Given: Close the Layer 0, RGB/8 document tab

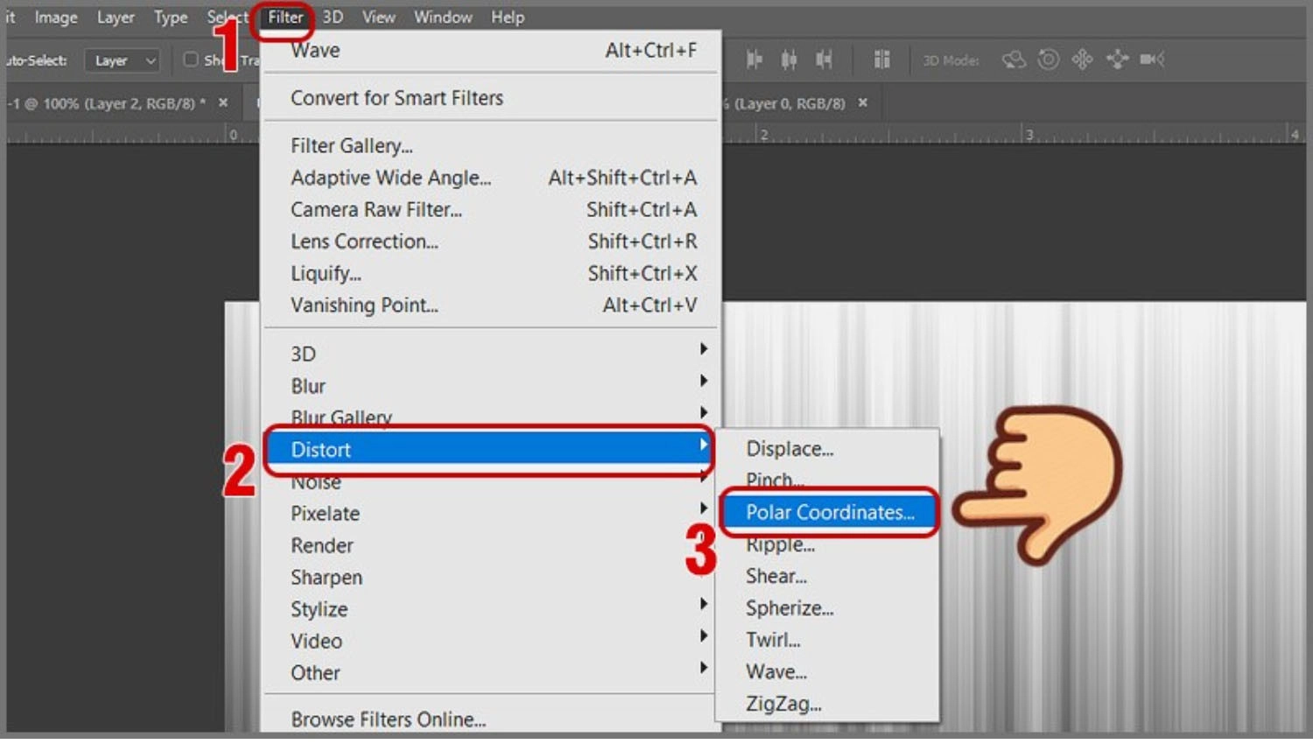Looking at the screenshot, I should point(863,103).
